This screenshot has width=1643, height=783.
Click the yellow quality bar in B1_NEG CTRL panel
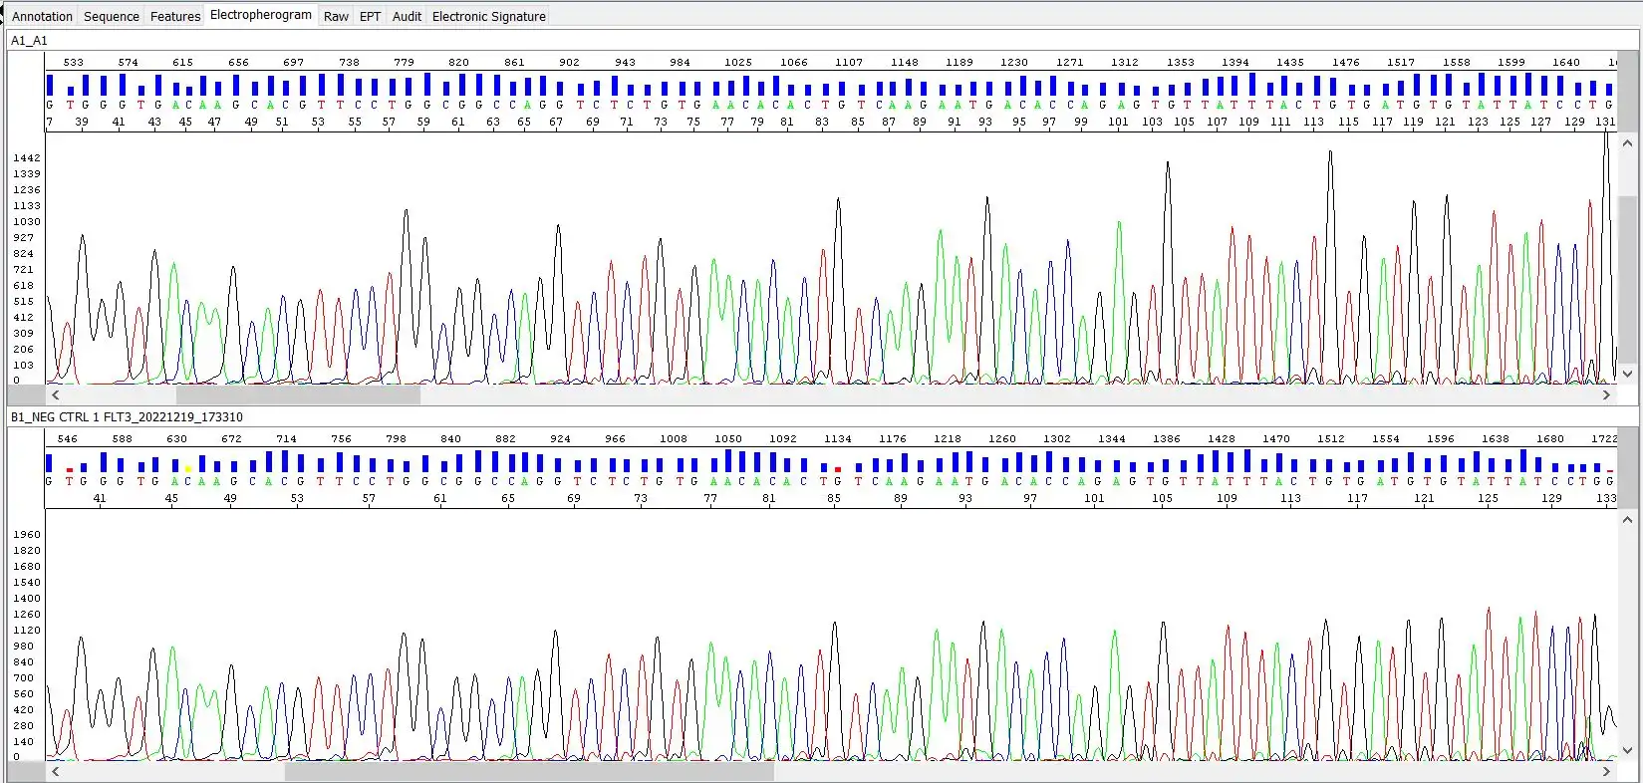pos(187,468)
